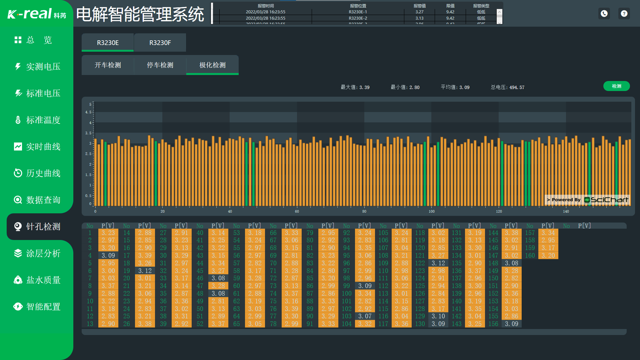
Task: Open the 总览 menu item
Action: (37, 40)
